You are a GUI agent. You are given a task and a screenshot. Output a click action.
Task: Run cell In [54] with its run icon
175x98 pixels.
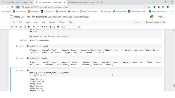(x=28, y=70)
